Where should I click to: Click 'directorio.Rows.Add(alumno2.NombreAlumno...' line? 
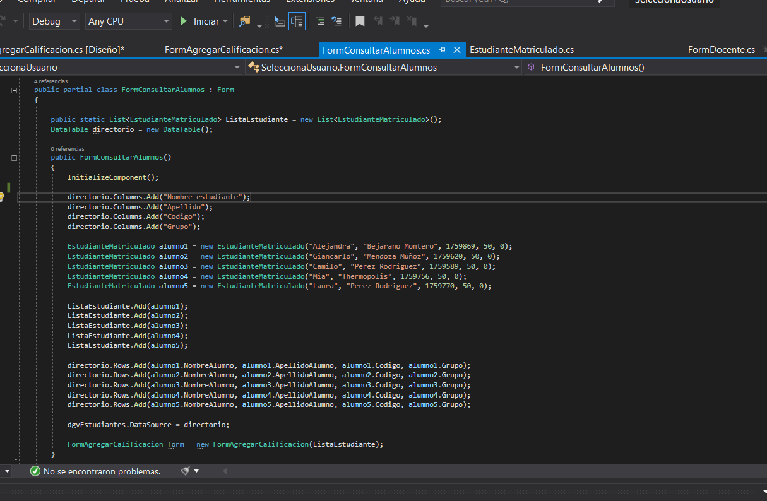(x=269, y=375)
